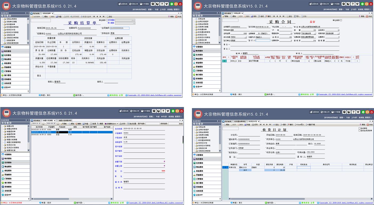The height and width of the screenshot is (205, 374).
Task: Click 存盘 in the 收货日计划 toolbar
Action: tap(247, 125)
